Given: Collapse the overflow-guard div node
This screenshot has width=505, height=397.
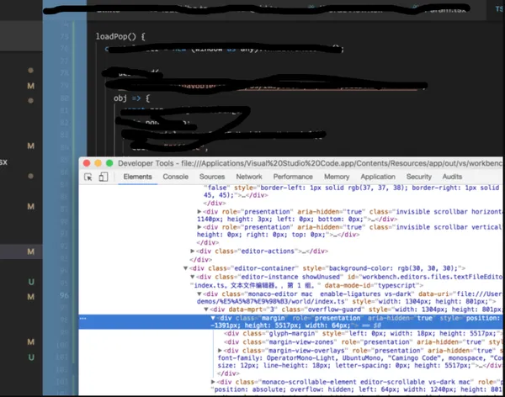Looking at the screenshot, I should coord(206,310).
